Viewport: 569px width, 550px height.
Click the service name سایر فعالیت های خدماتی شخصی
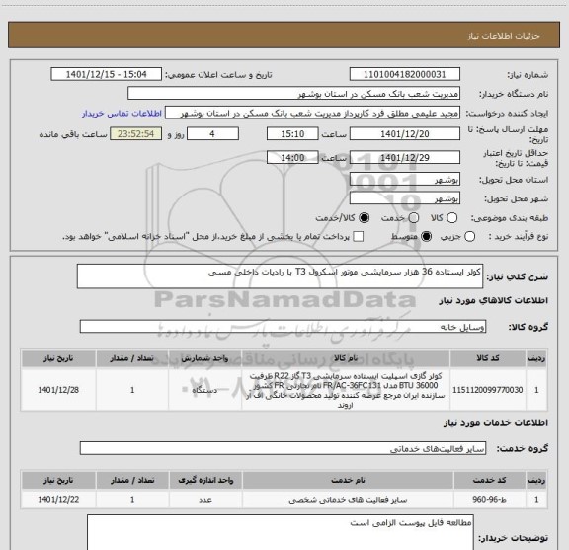click(x=348, y=500)
